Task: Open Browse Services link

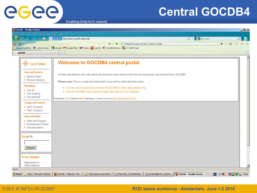Action: pyautogui.click(x=36, y=80)
